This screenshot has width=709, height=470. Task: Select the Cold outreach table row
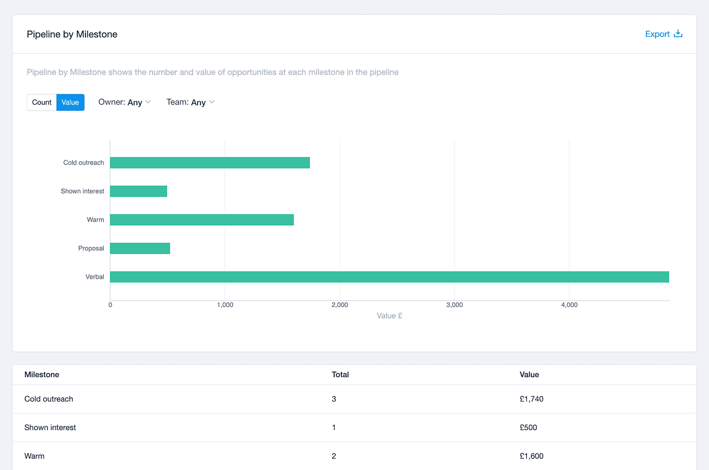pyautogui.click(x=354, y=399)
